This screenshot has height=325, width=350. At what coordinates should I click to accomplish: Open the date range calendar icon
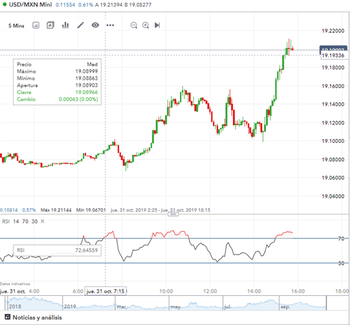[x=36, y=25]
